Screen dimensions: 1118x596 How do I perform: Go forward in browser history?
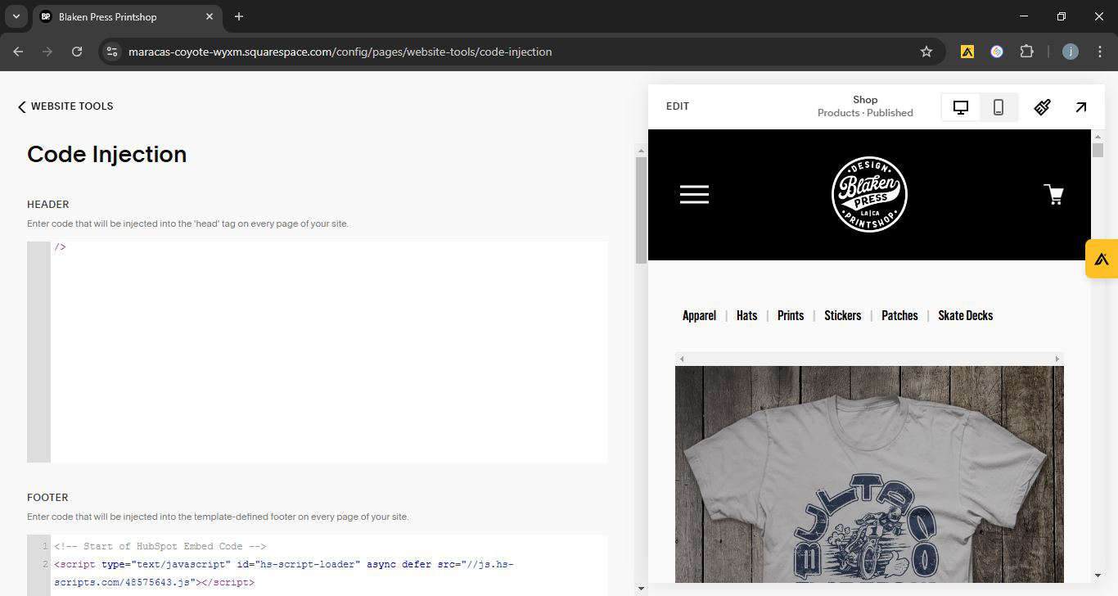click(x=47, y=52)
